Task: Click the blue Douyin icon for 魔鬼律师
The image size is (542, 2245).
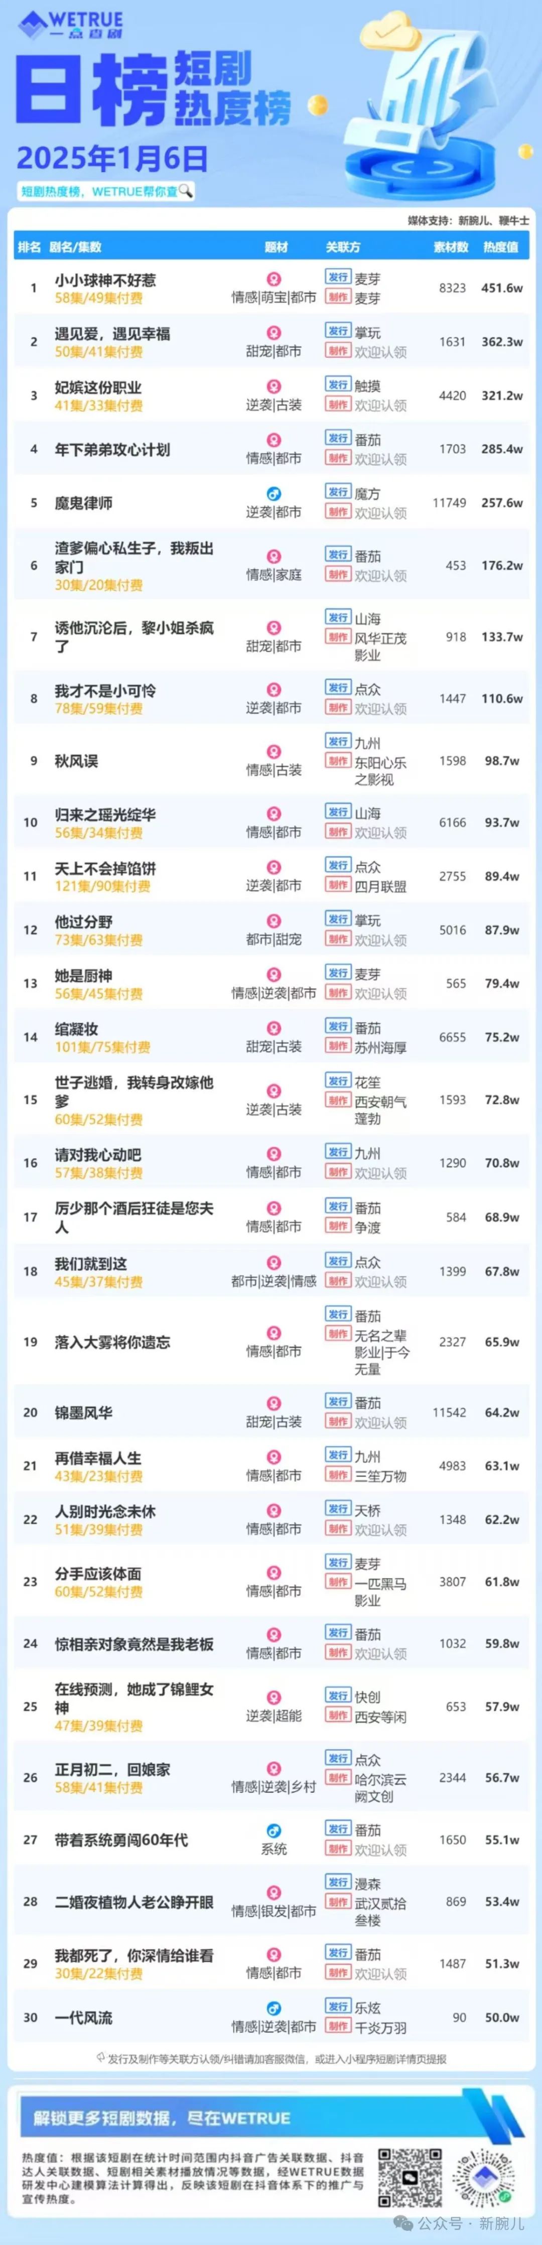Action: [x=274, y=494]
